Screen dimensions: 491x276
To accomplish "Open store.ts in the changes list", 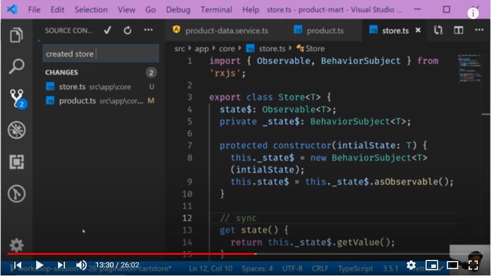I will click(x=72, y=87).
